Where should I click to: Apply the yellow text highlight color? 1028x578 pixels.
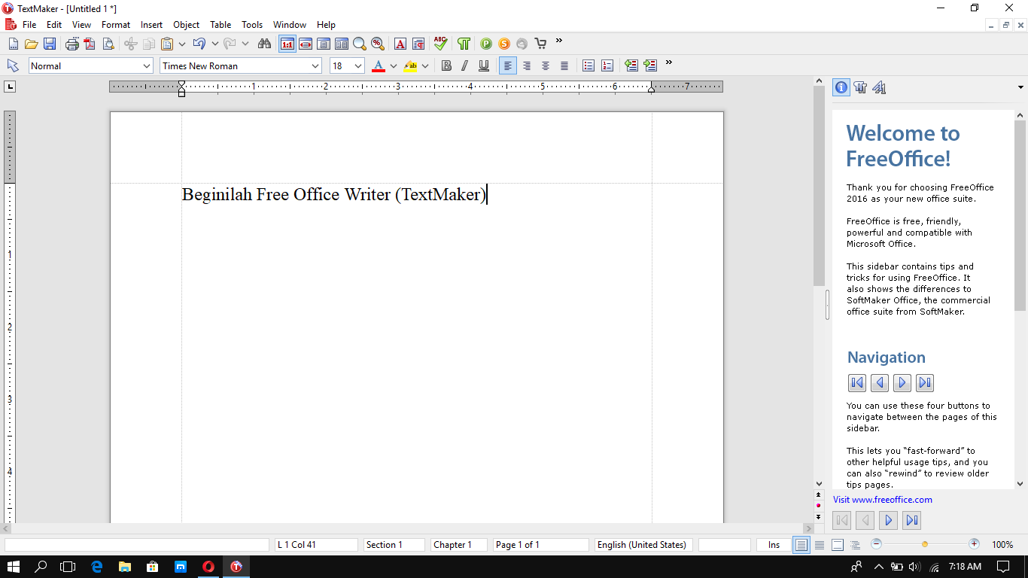[x=410, y=65]
